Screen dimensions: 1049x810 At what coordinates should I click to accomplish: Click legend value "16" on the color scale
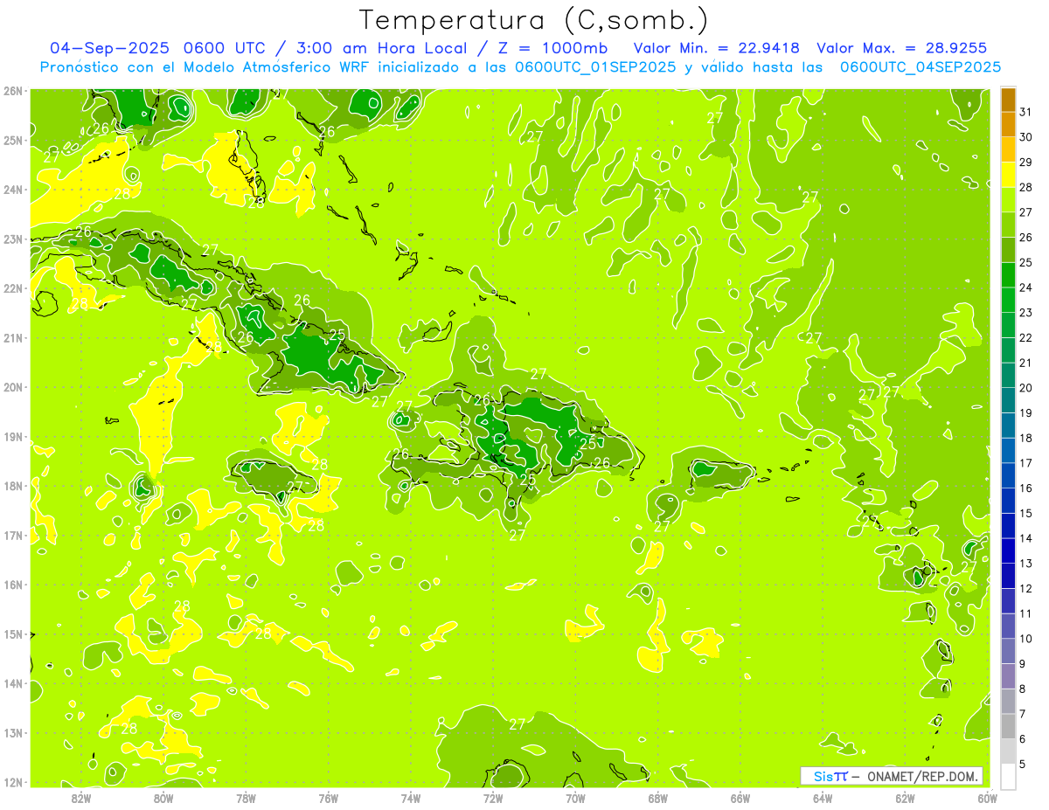(x=1025, y=488)
